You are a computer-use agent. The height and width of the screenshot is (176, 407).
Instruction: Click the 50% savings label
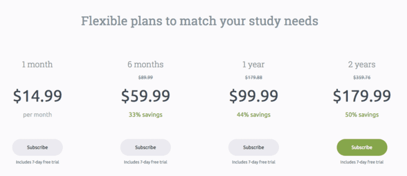tap(362, 115)
